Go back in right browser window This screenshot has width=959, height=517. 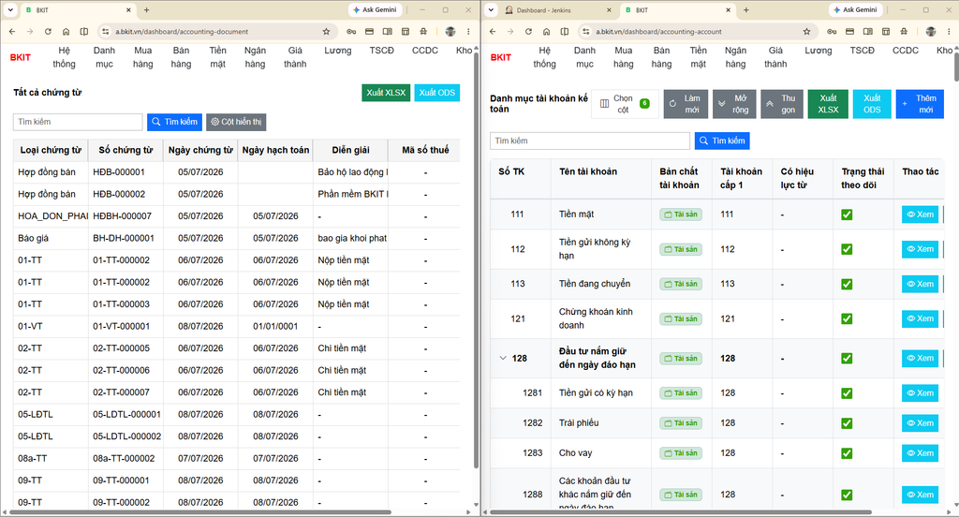coord(493,32)
